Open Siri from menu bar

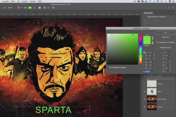tap(170, 1)
